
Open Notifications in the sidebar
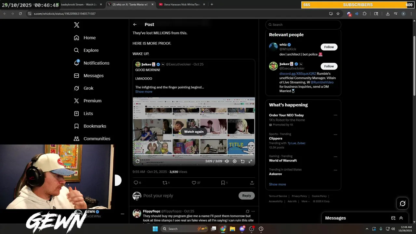click(92, 63)
